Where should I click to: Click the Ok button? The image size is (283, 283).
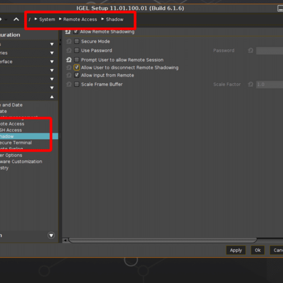(x=257, y=250)
